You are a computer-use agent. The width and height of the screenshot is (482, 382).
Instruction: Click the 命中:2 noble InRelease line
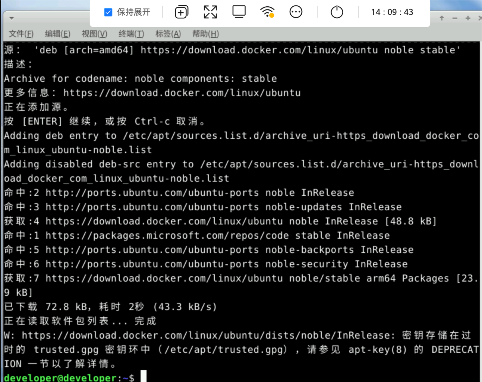(179, 193)
